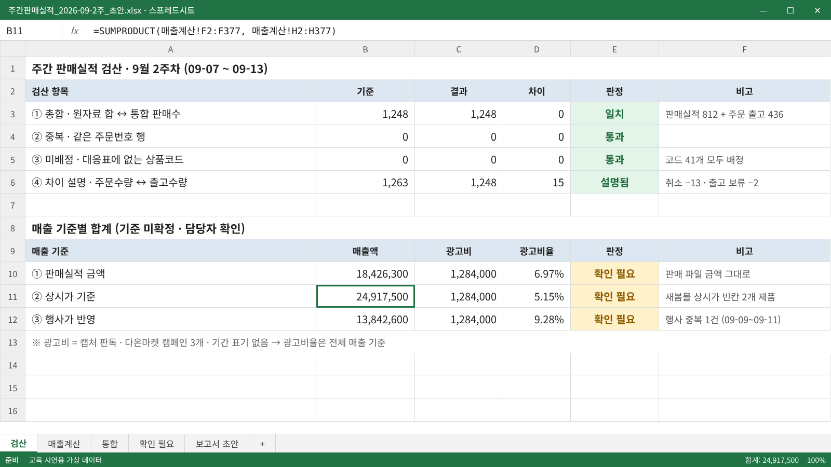The height and width of the screenshot is (467, 831).
Task: Switch to the 매출계산 sheet tab
Action: [64, 444]
